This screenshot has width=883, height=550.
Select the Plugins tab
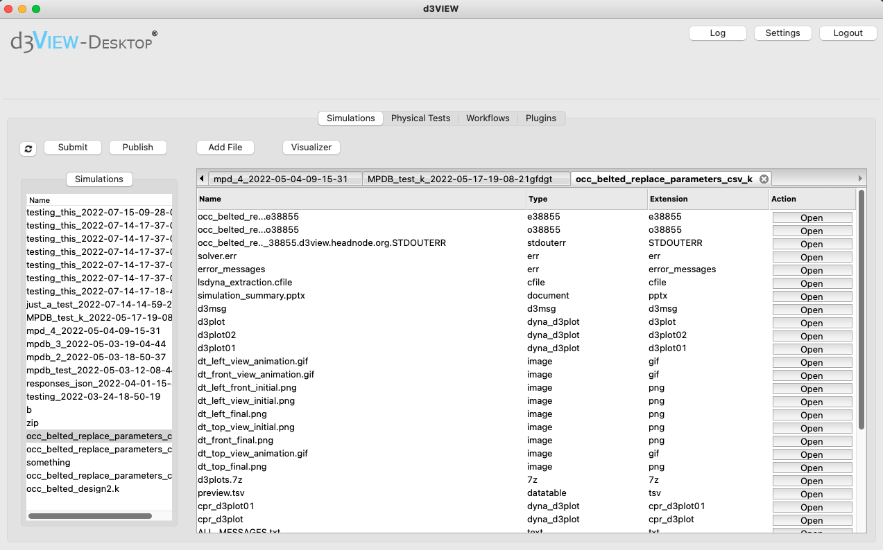(541, 118)
